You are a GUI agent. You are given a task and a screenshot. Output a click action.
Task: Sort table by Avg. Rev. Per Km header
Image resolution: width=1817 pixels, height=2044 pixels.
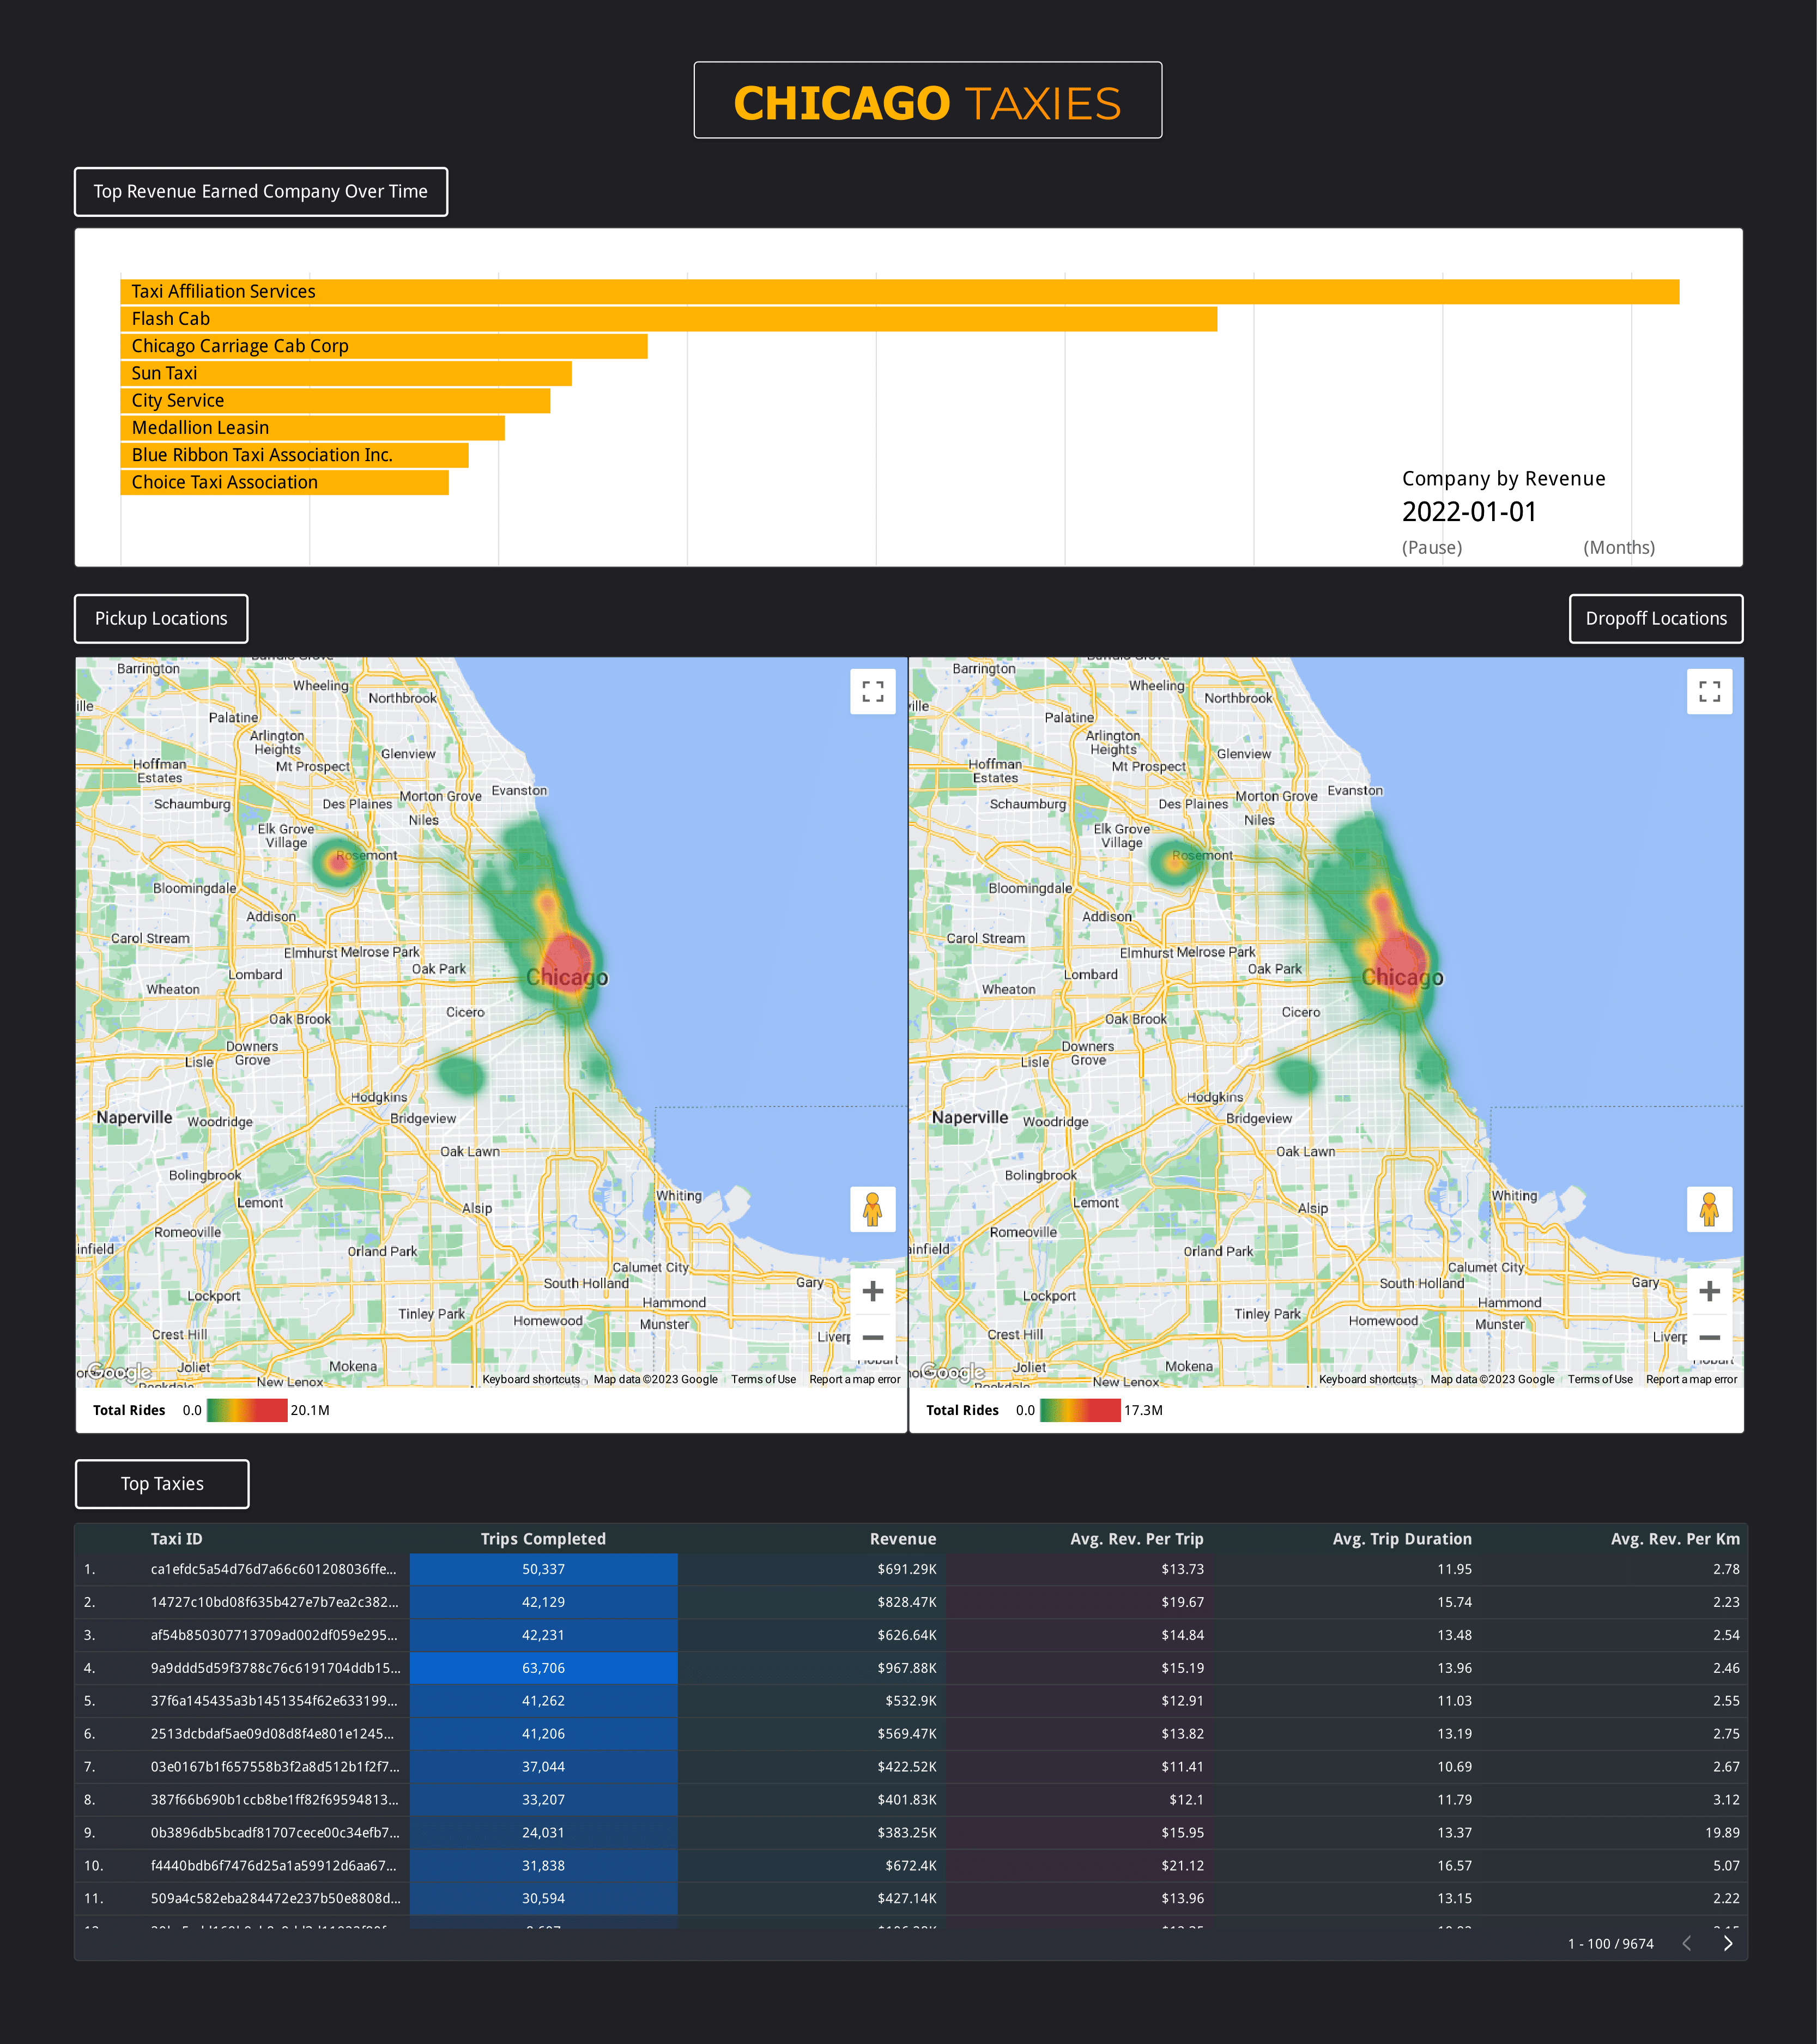[1674, 1539]
